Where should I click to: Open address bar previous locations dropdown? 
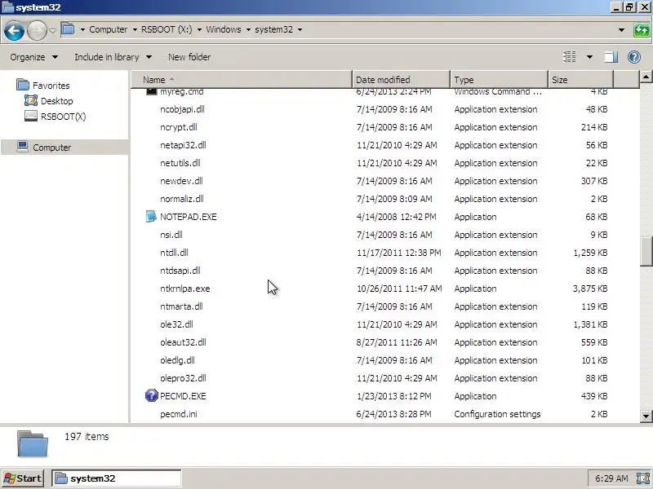tap(621, 30)
